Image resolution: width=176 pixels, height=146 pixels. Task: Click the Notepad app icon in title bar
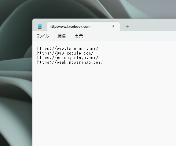click(x=40, y=26)
